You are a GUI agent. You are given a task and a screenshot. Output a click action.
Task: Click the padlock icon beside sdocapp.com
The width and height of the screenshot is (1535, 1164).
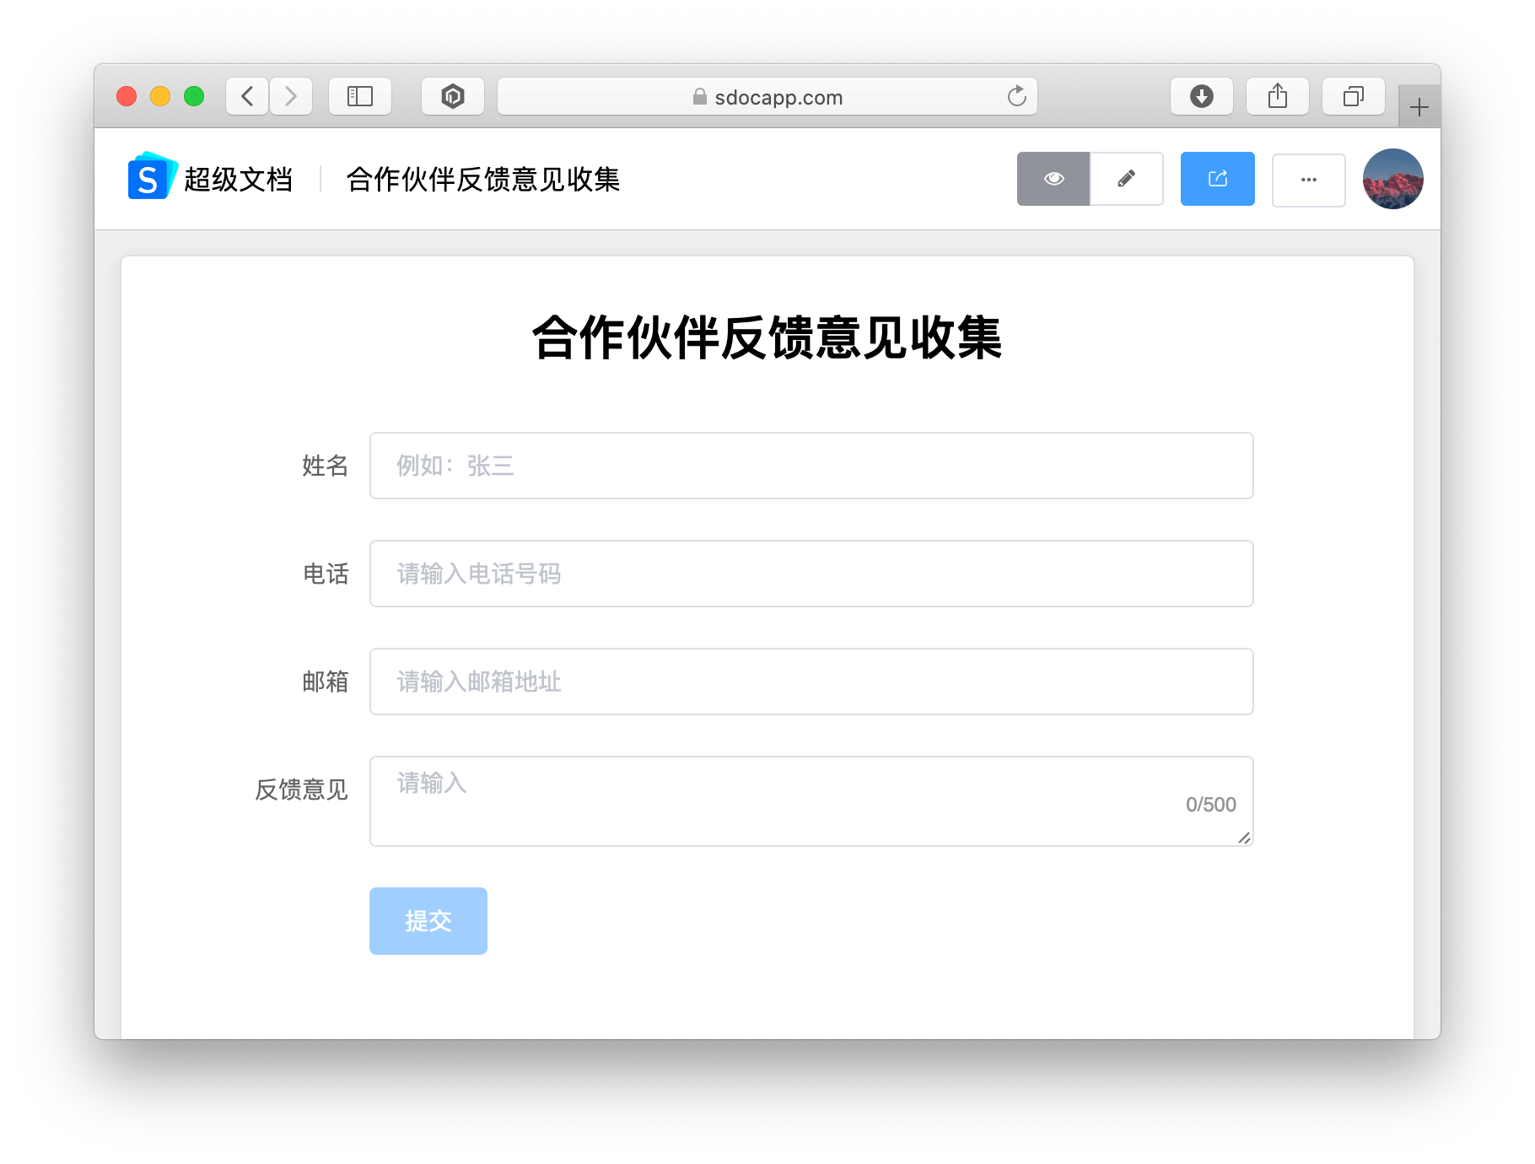(700, 97)
